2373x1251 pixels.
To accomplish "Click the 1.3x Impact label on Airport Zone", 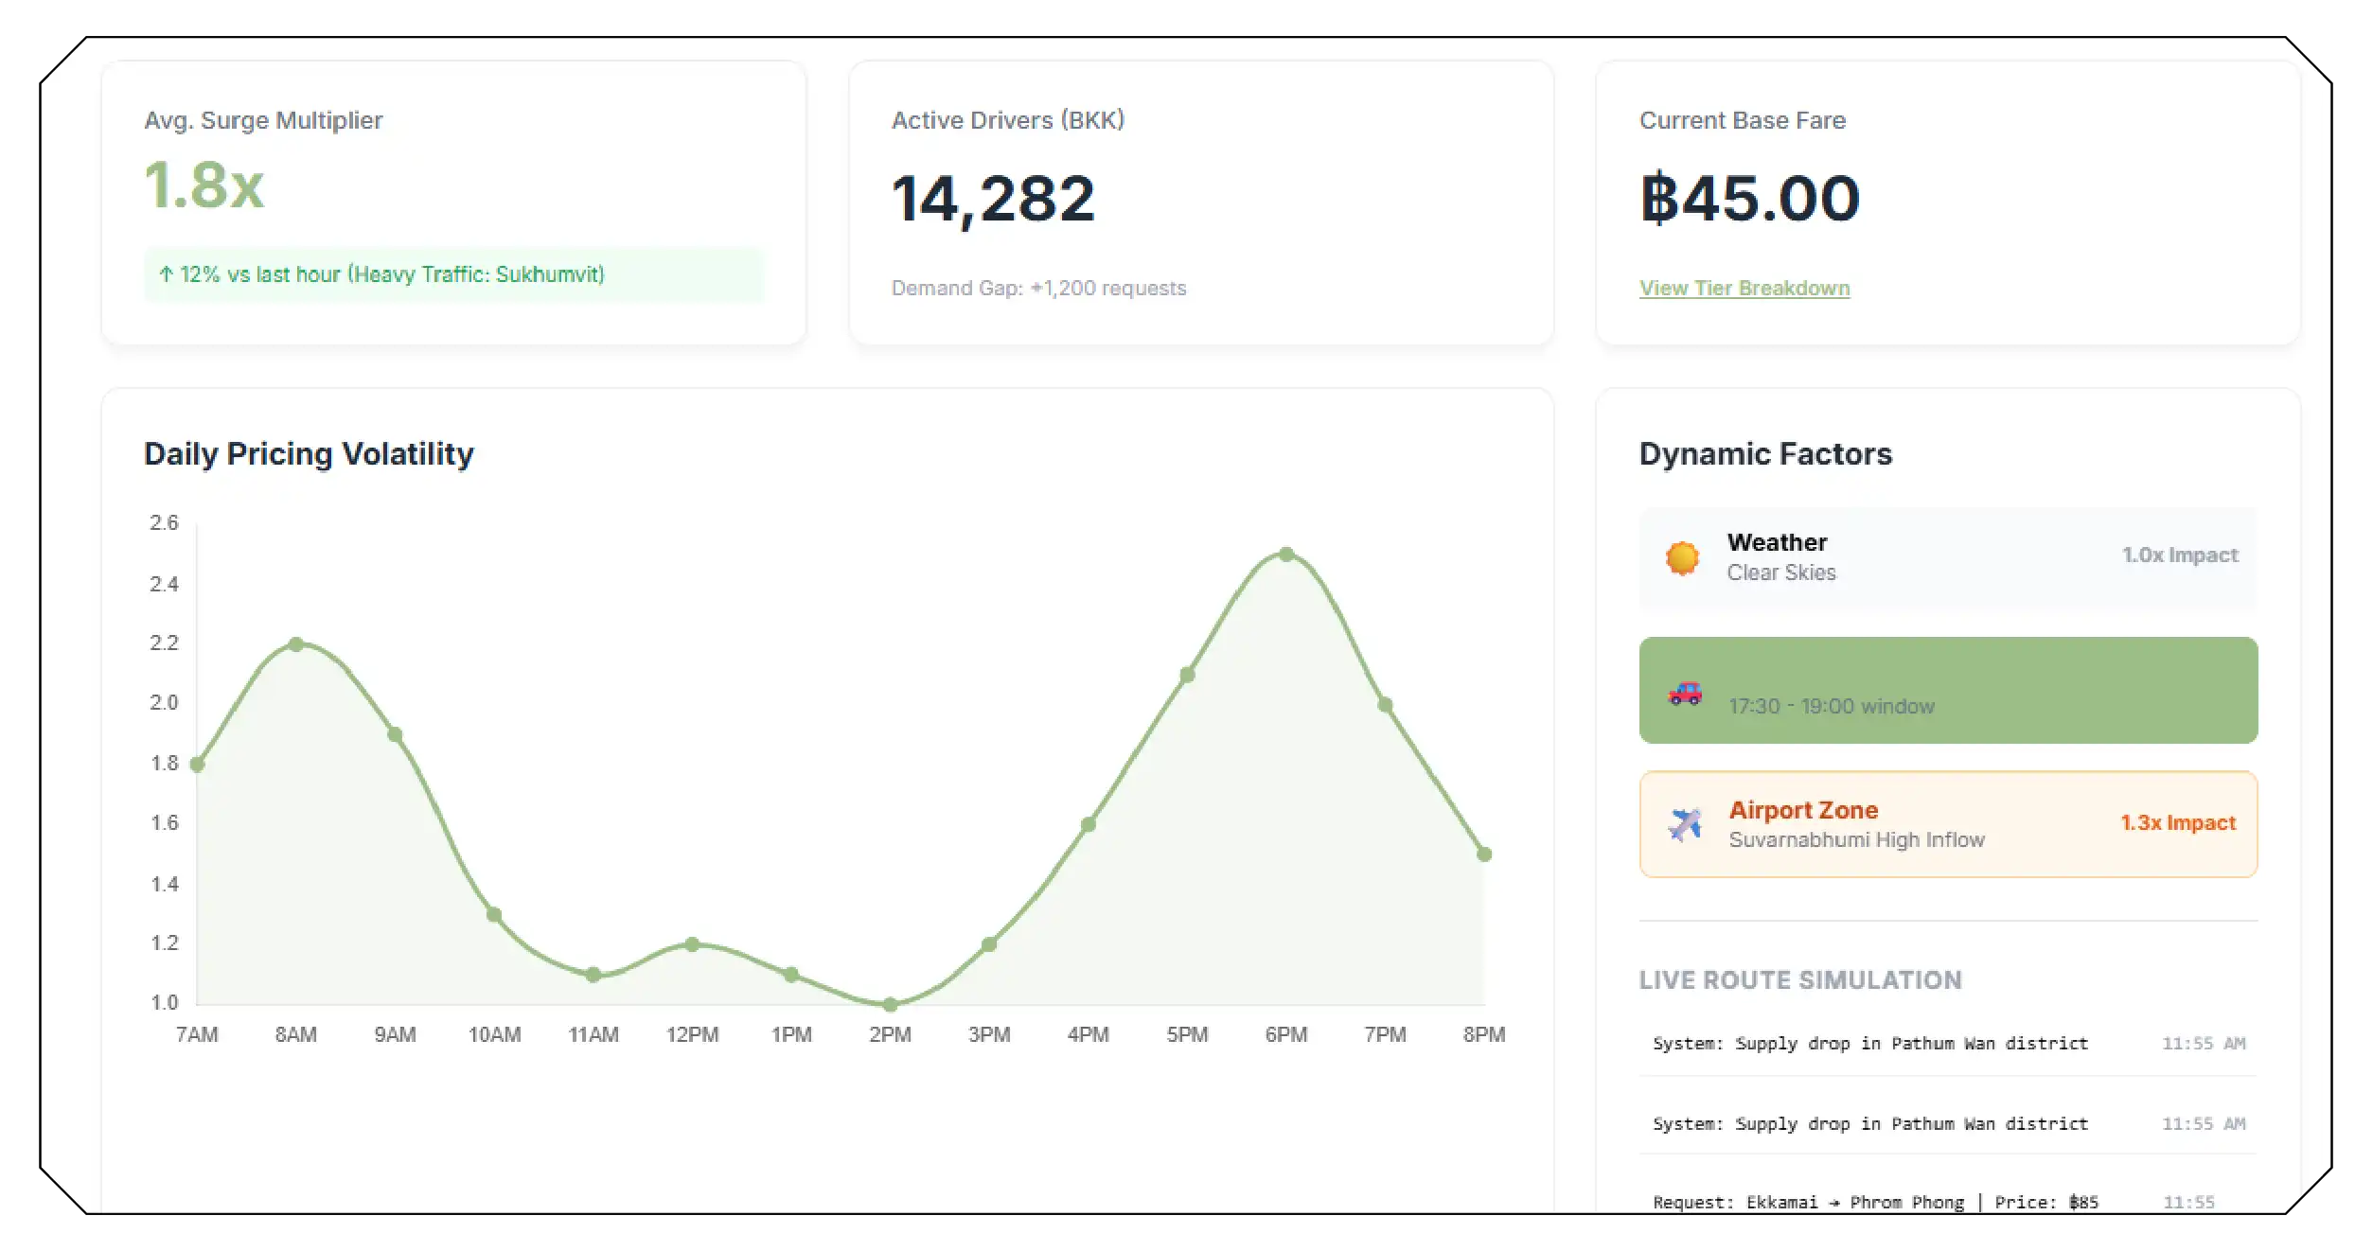I will click(2179, 822).
